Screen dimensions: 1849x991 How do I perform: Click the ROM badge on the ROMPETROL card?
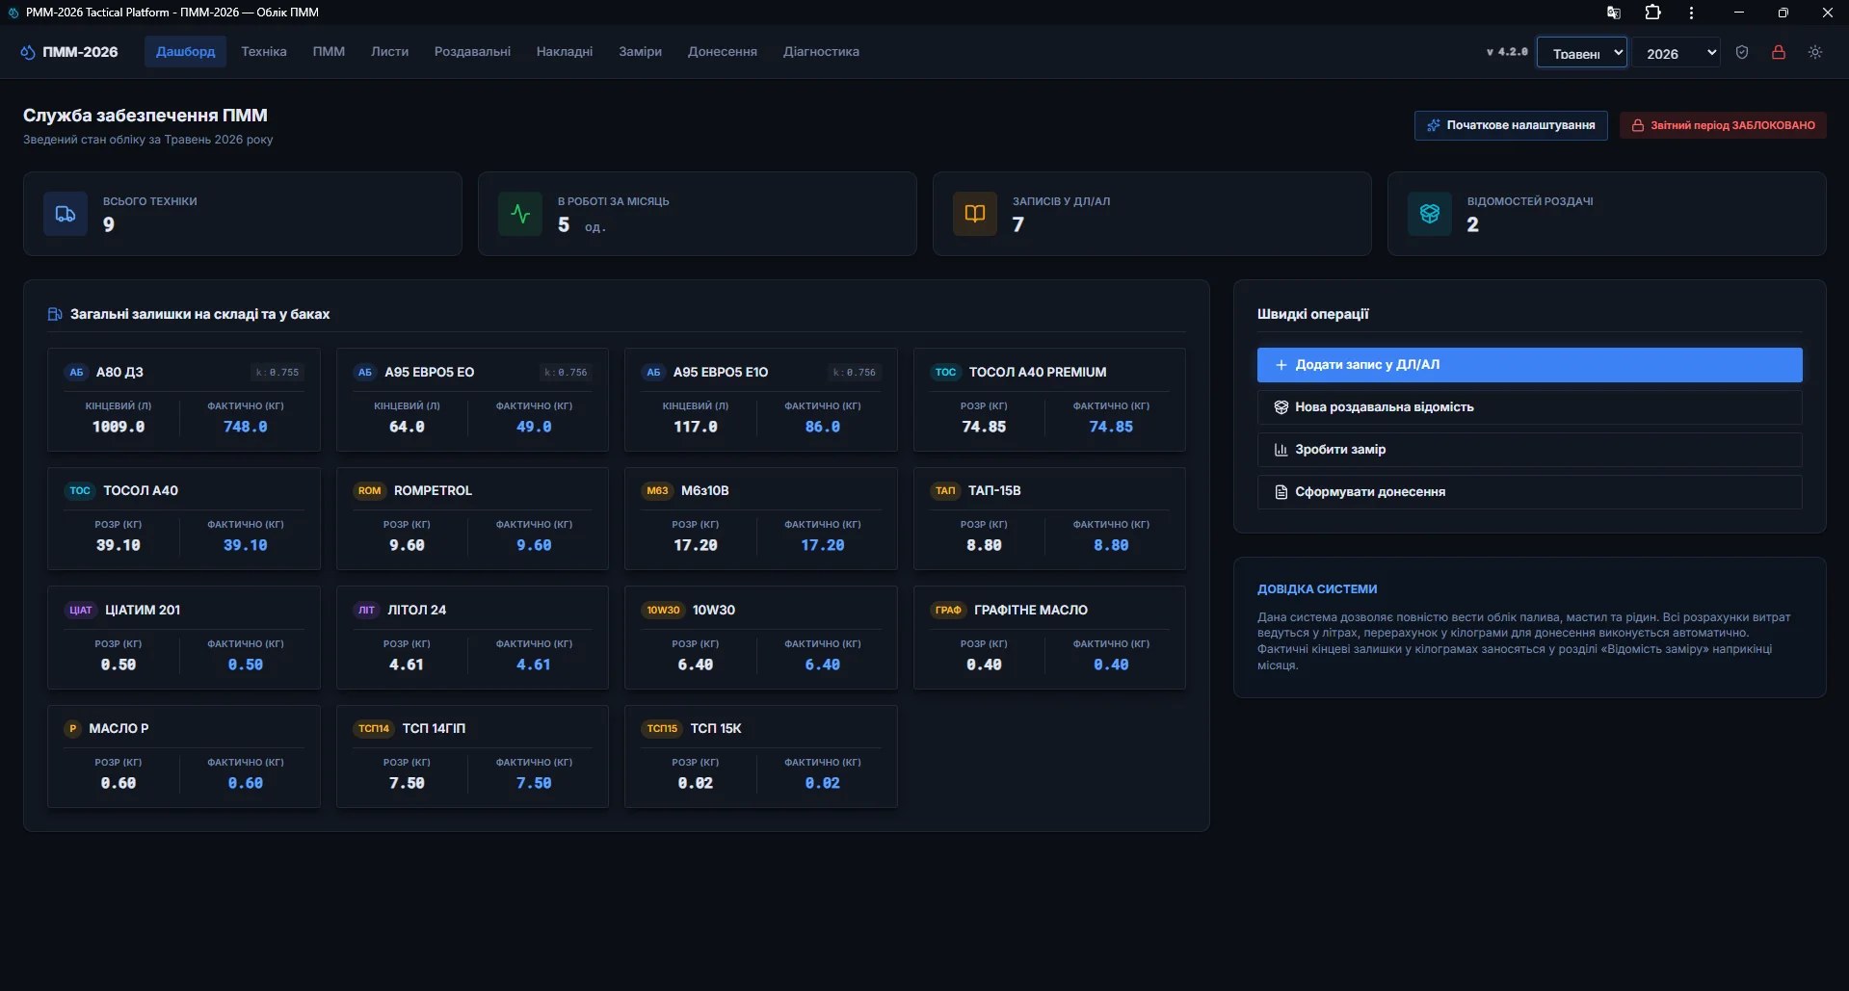(x=370, y=491)
